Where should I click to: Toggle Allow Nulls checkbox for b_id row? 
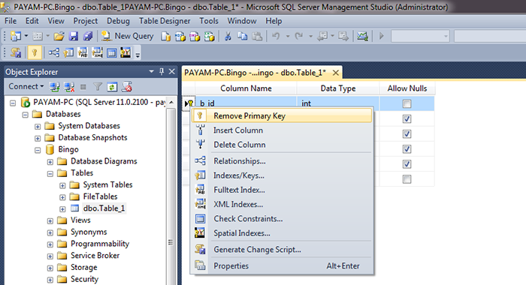tap(407, 103)
